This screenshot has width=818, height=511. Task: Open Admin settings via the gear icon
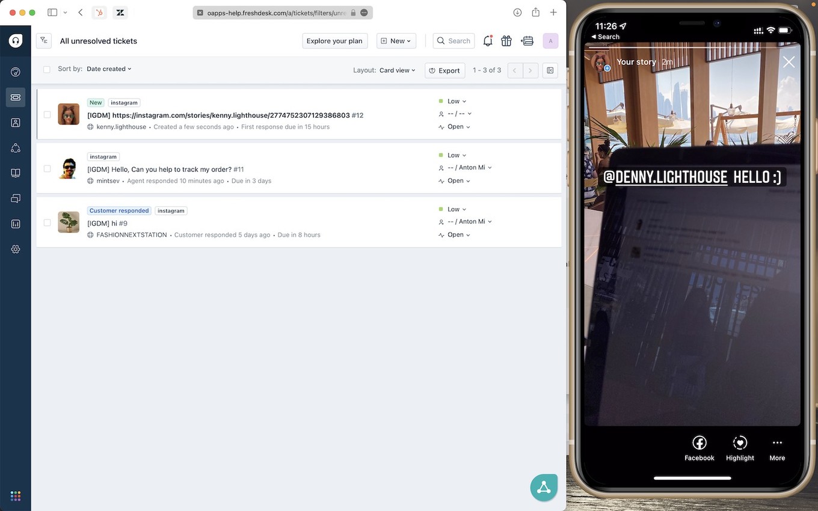pyautogui.click(x=15, y=248)
